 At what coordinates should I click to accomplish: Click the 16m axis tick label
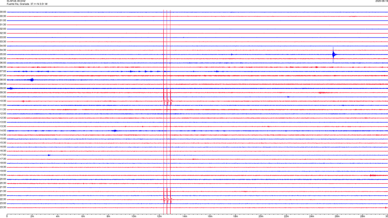[210, 216]
